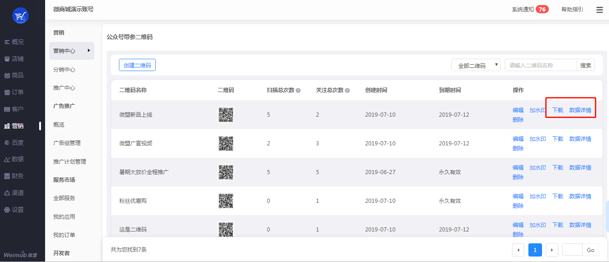Viewport: 609px width, 262px height.
Task: Open QR code thumbnail for 微盟广宣视频
Action: [x=226, y=144]
